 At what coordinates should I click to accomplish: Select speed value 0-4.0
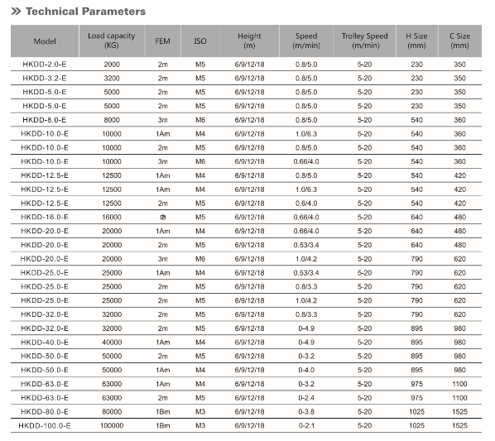pyautogui.click(x=306, y=370)
